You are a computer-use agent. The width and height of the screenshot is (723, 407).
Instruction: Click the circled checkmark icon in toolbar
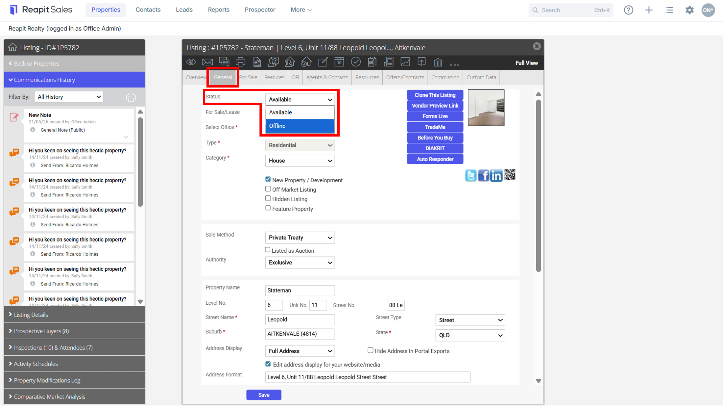coord(355,62)
